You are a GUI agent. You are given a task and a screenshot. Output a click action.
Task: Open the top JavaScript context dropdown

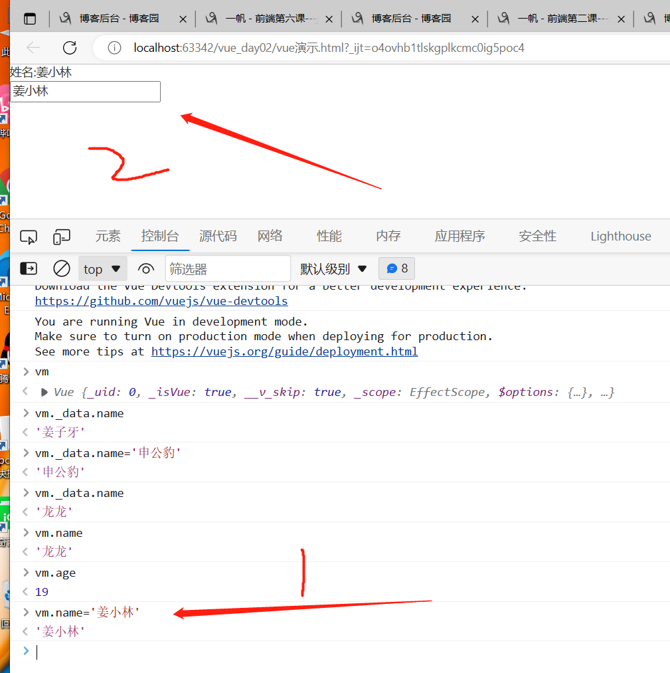tap(102, 269)
